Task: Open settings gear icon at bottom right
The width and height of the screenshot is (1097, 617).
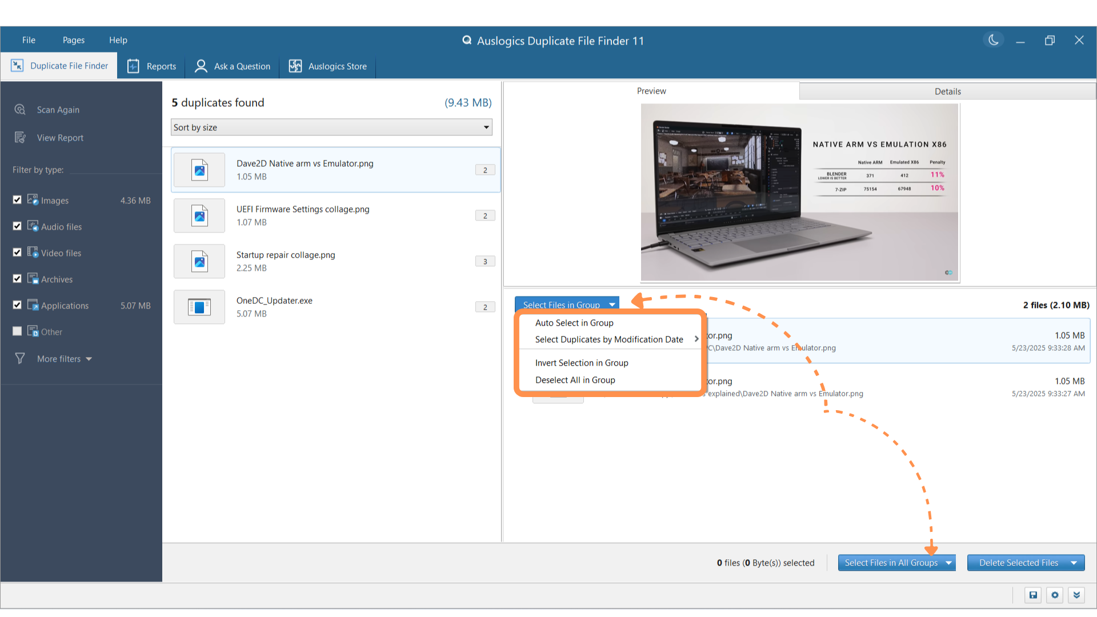Action: [x=1055, y=595]
